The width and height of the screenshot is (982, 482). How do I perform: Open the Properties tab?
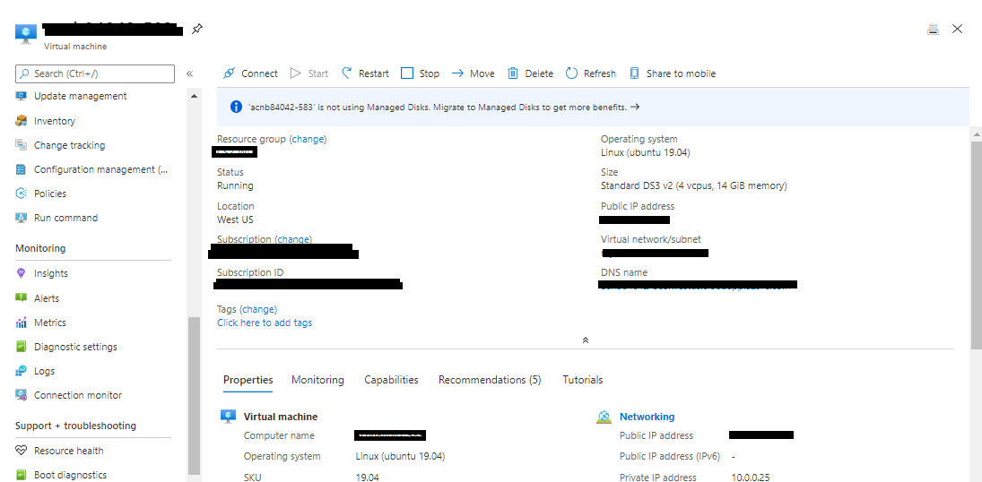pyautogui.click(x=248, y=380)
